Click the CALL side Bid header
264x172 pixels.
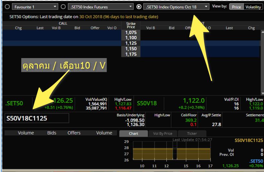[77, 28]
